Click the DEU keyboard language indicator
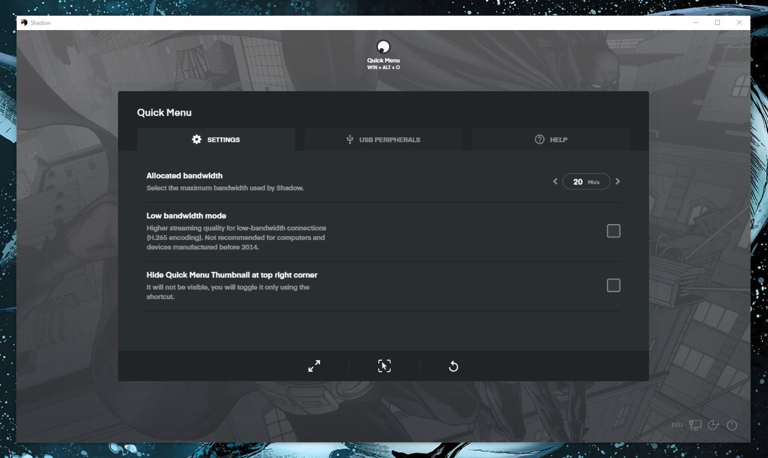This screenshot has width=768, height=458. [677, 425]
